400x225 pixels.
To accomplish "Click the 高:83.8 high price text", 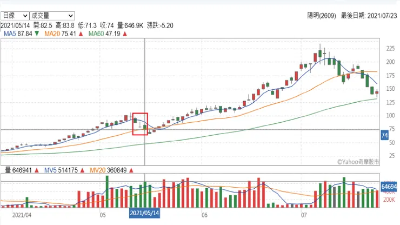I will (65, 25).
